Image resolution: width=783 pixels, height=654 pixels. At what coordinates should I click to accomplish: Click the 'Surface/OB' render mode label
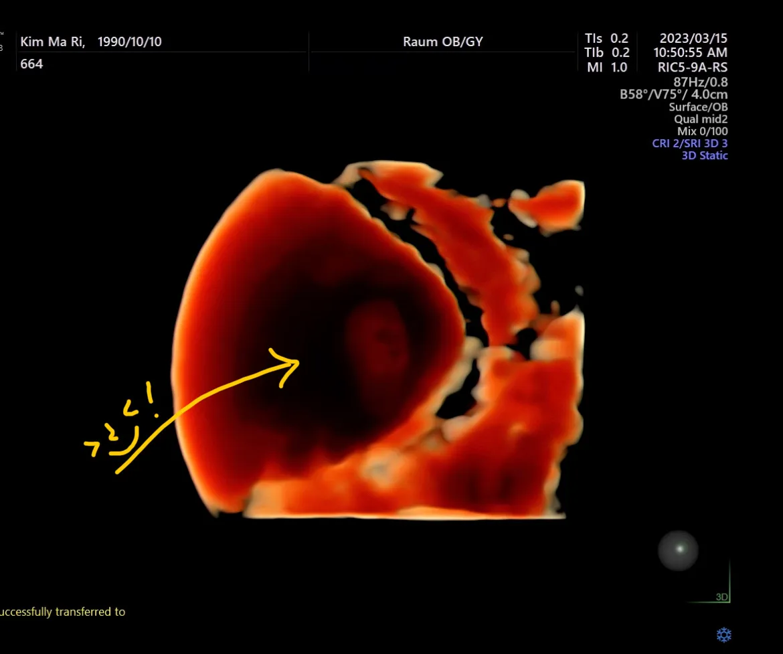pyautogui.click(x=698, y=107)
